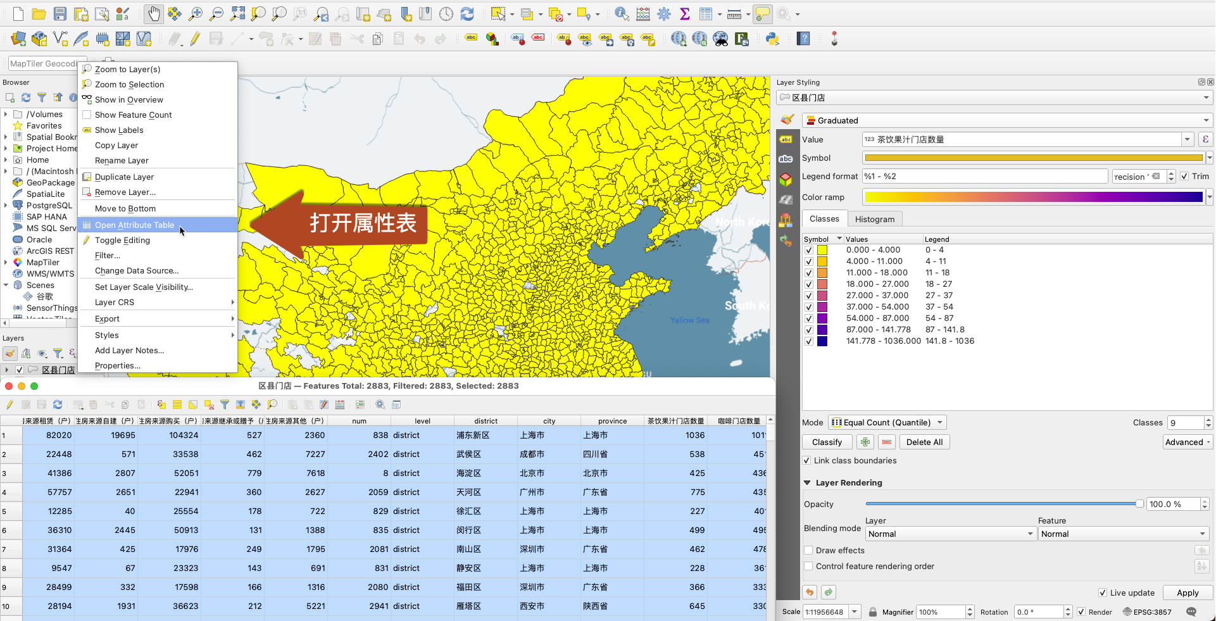Open the Layer blending mode dropdown
Image resolution: width=1216 pixels, height=621 pixels.
[x=950, y=534]
